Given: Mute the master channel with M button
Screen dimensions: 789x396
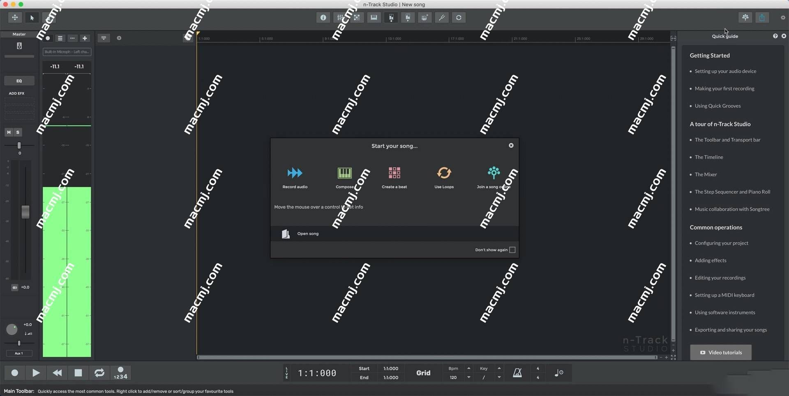Looking at the screenshot, I should point(9,132).
